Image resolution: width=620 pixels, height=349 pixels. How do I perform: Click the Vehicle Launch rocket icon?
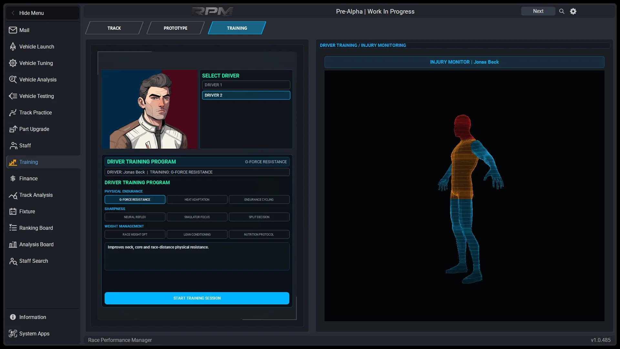[x=13, y=47]
